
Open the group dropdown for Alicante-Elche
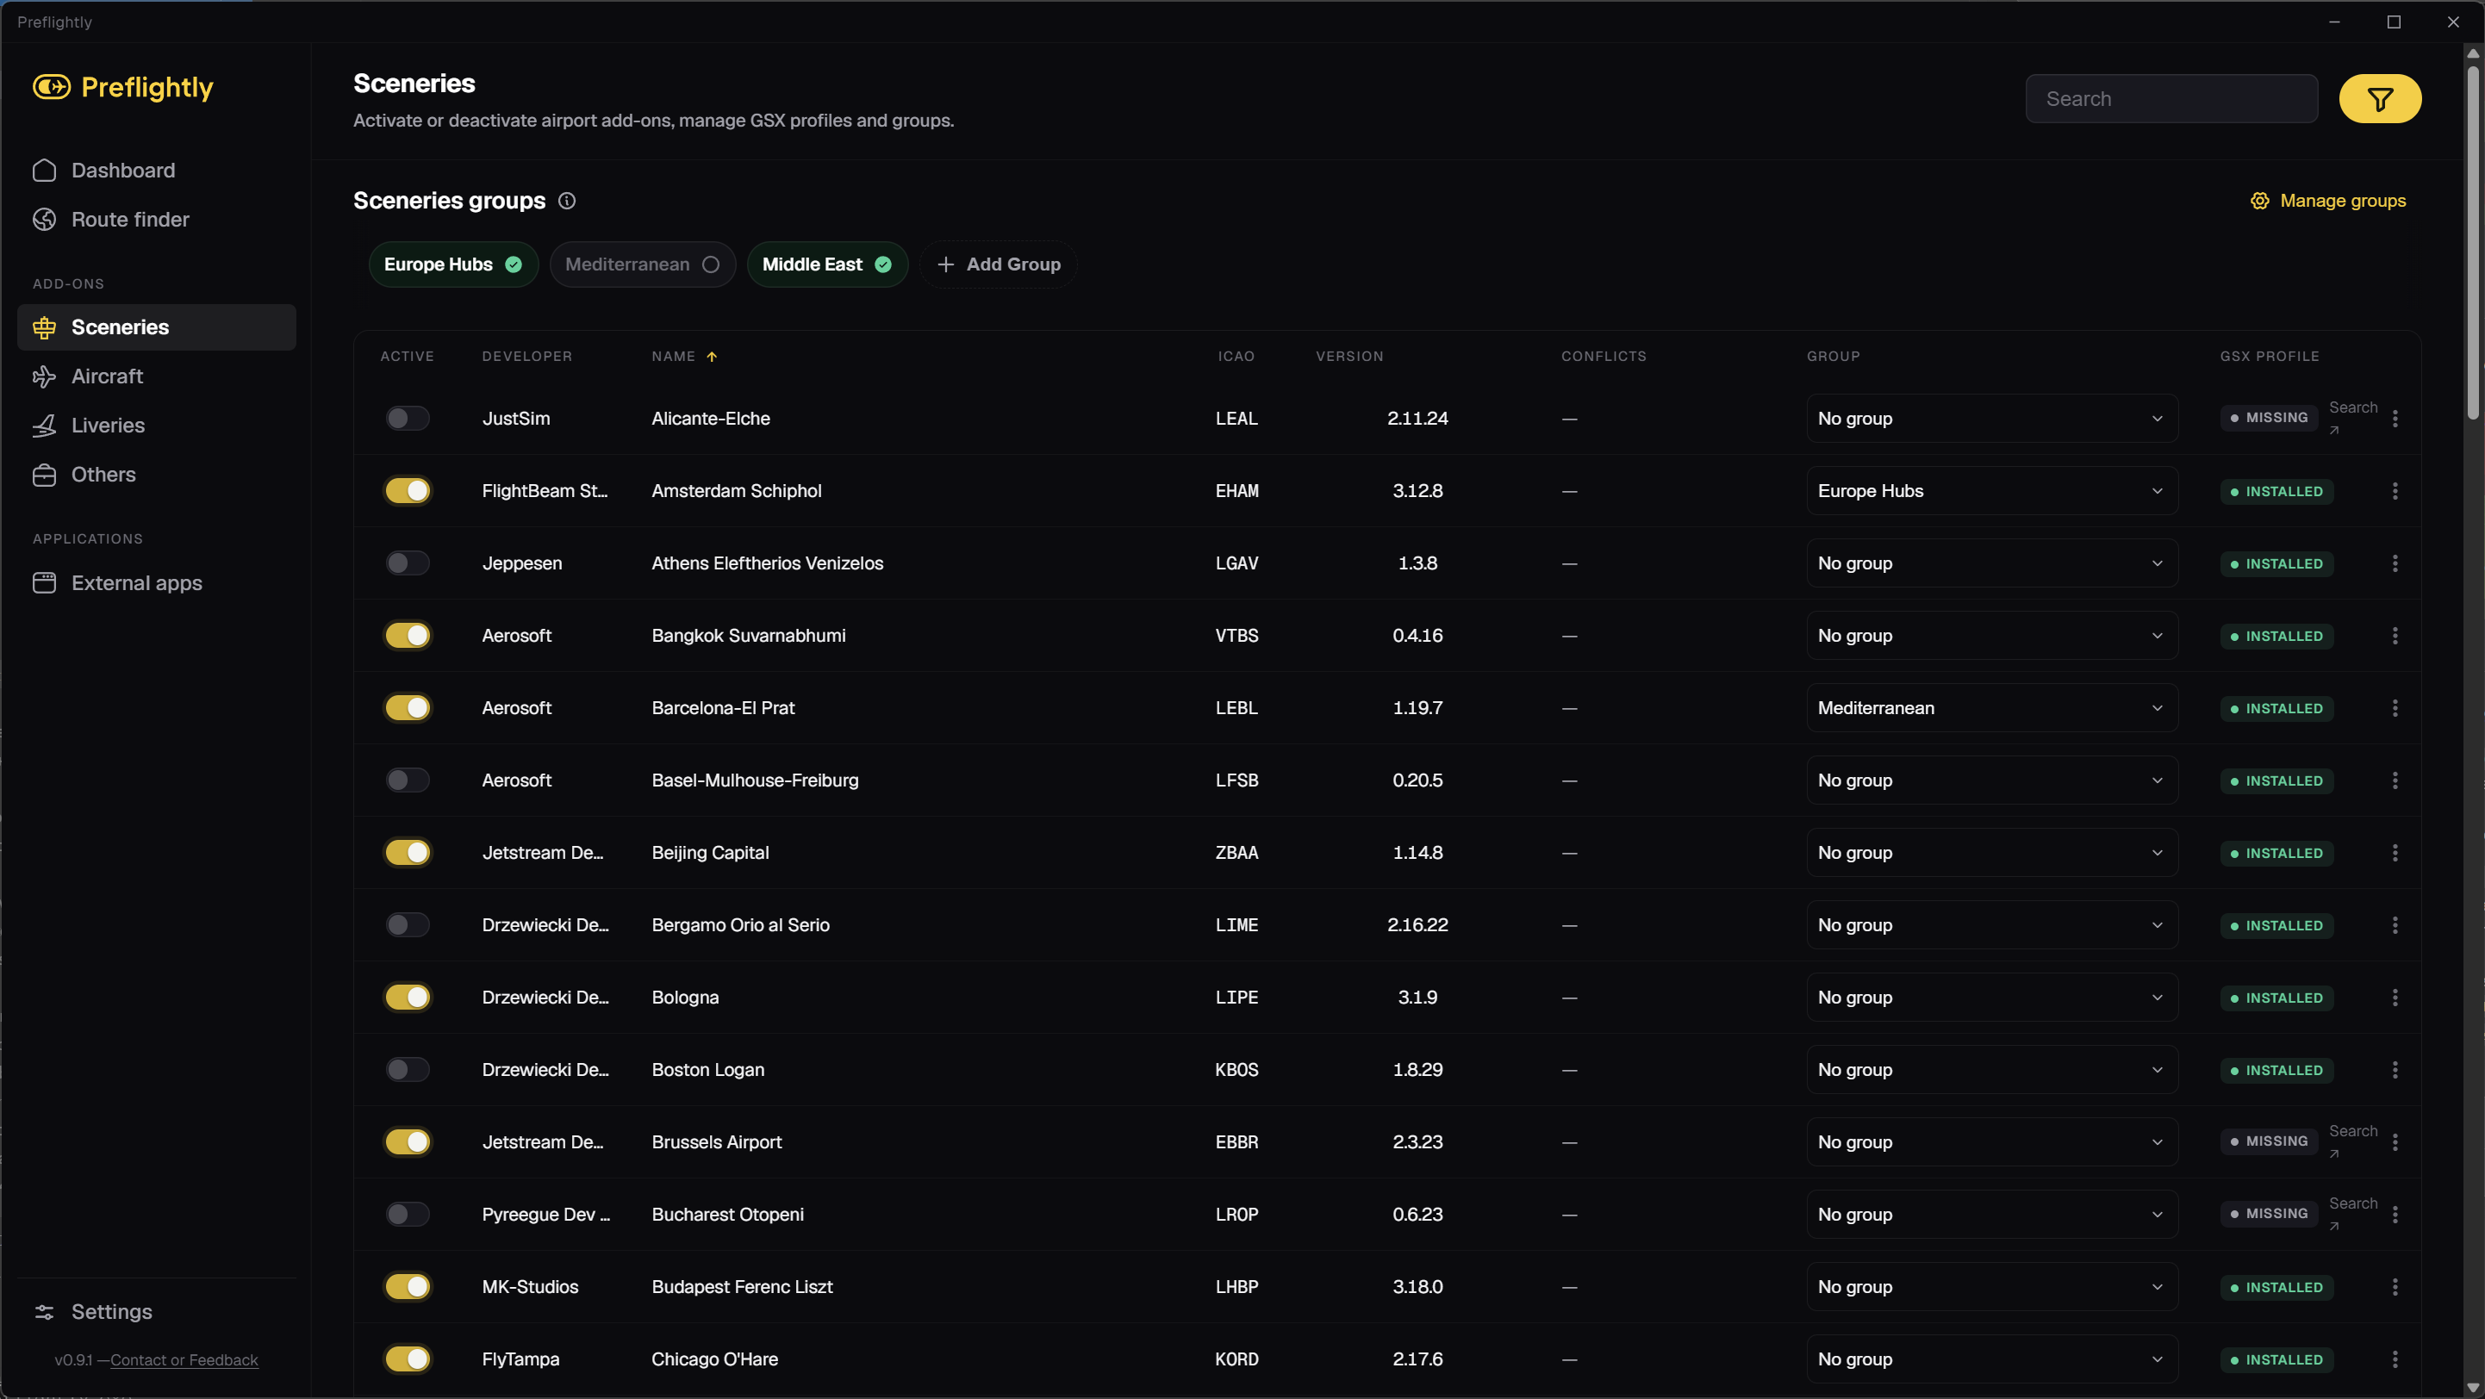pyautogui.click(x=1992, y=419)
